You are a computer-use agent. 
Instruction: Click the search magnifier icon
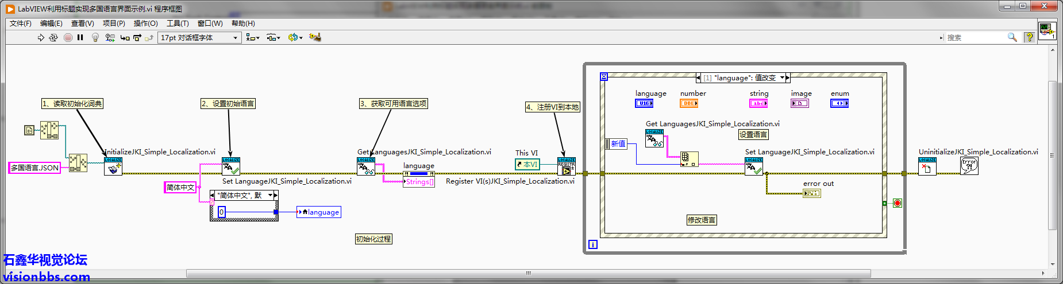1012,37
